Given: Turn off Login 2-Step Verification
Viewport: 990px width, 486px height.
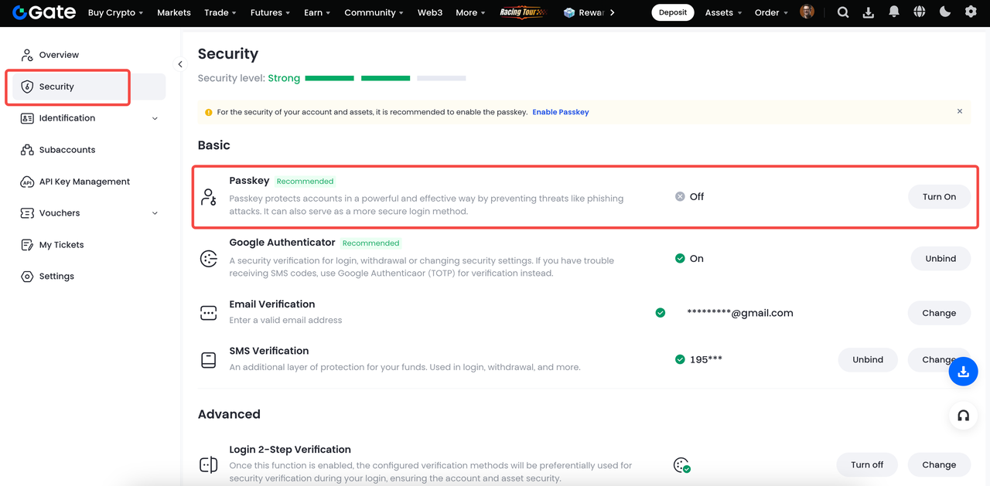Looking at the screenshot, I should coord(866,465).
